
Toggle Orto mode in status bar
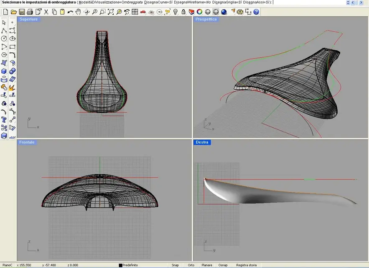coord(191,265)
